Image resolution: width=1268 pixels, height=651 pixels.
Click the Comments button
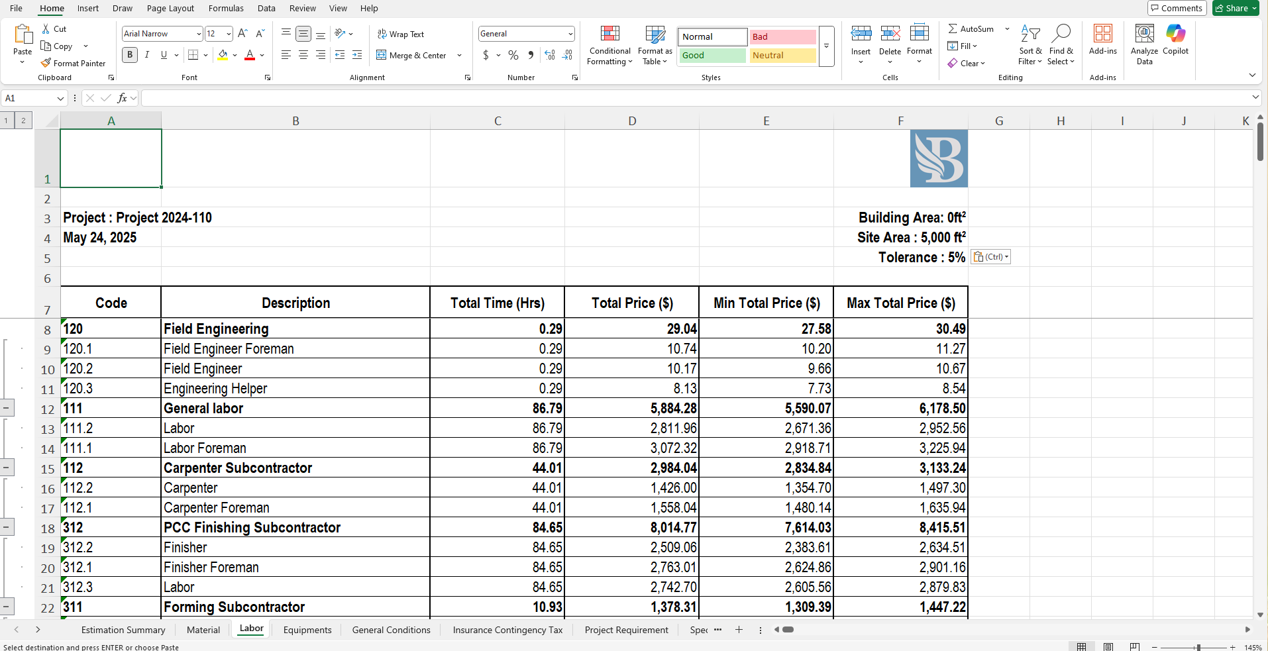click(1177, 8)
